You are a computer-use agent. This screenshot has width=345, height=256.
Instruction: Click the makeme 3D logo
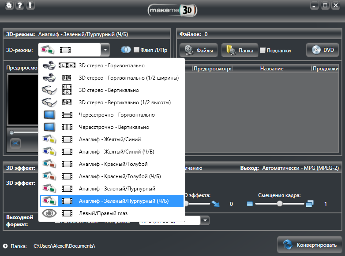tap(172, 10)
